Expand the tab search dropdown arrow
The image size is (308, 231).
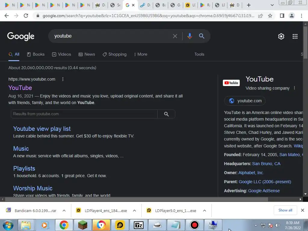272,5
